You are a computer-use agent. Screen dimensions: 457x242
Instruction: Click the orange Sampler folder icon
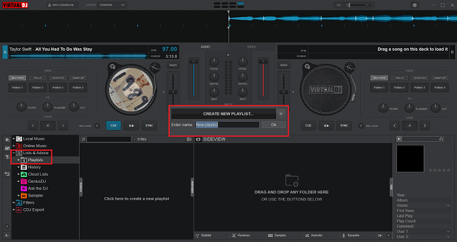(x=24, y=196)
